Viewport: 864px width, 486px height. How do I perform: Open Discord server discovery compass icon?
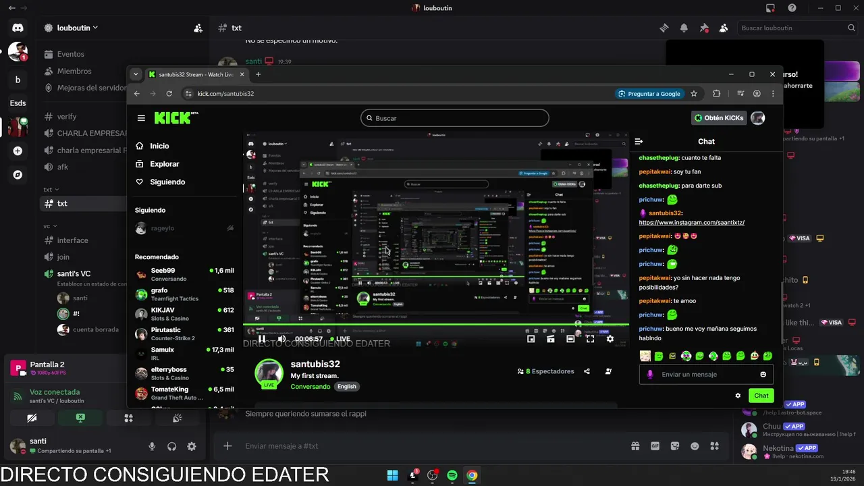pyautogui.click(x=18, y=175)
